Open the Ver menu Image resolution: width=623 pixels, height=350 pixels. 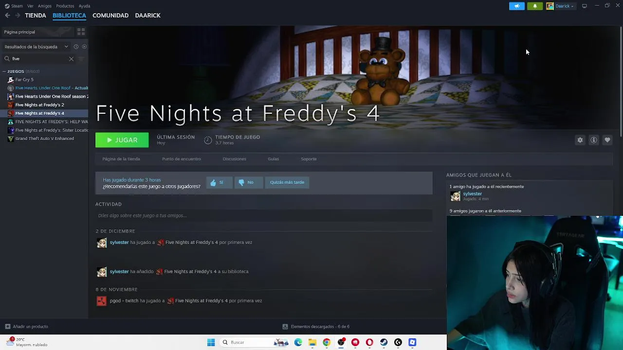pos(31,6)
